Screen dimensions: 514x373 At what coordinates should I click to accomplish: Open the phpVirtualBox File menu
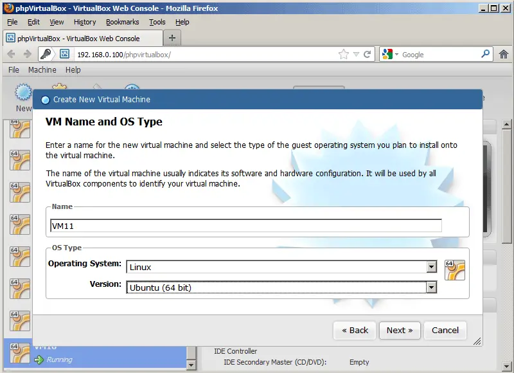pyautogui.click(x=13, y=70)
